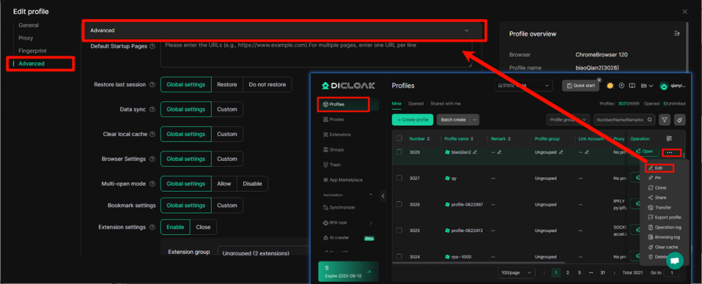Set Multi-open mode to Allow
The image size is (702, 284).
[x=224, y=184]
